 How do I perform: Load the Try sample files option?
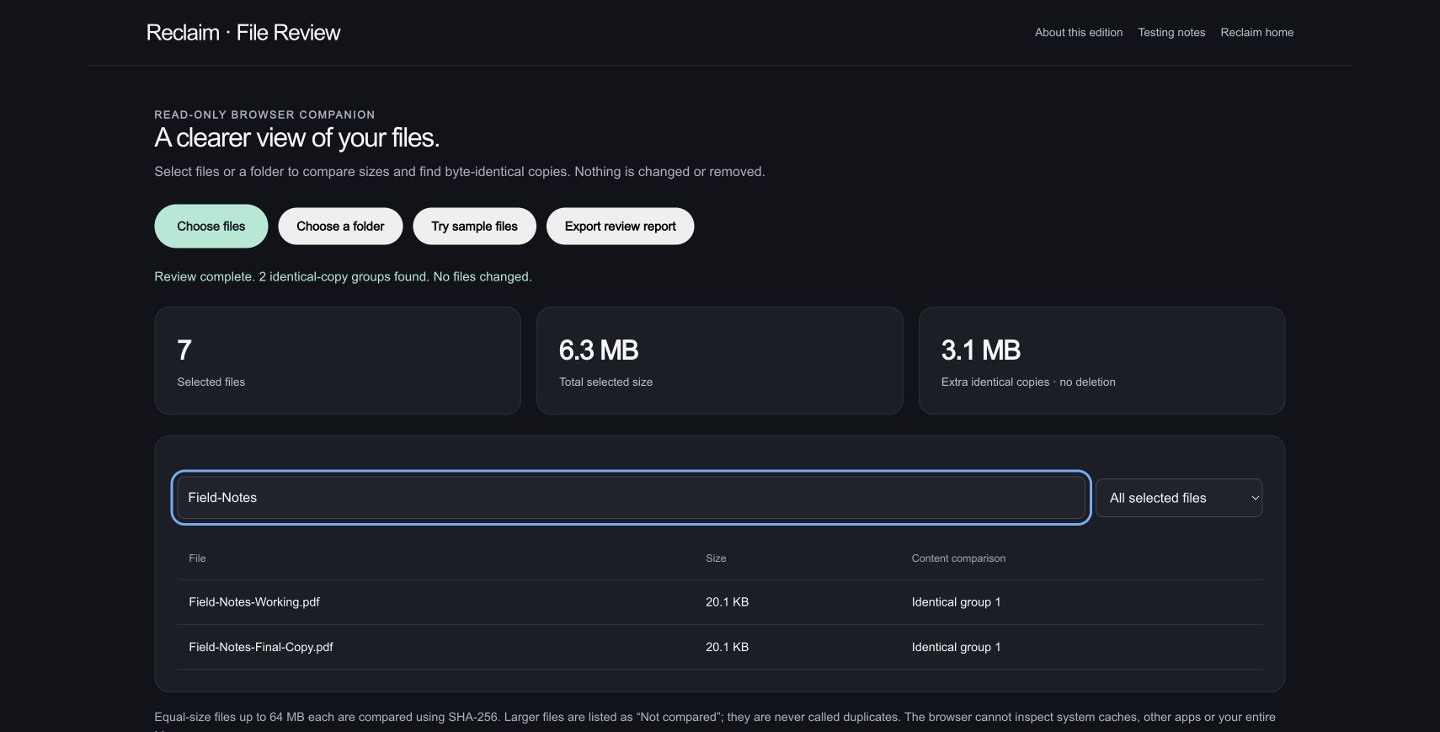pyautogui.click(x=474, y=226)
